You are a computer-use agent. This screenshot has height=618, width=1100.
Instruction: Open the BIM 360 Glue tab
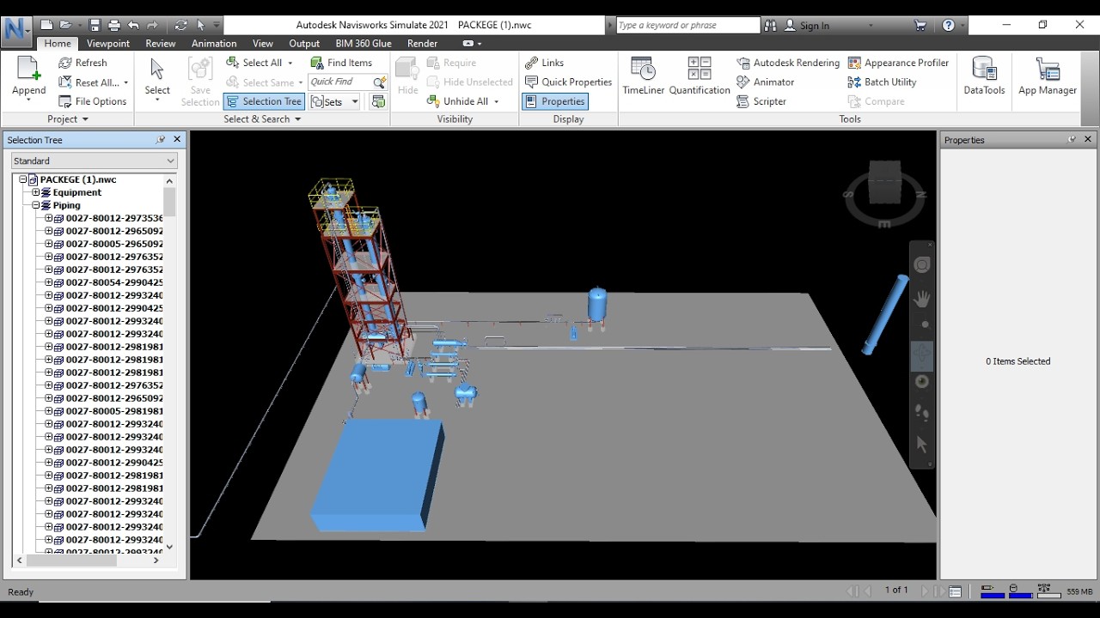click(364, 43)
